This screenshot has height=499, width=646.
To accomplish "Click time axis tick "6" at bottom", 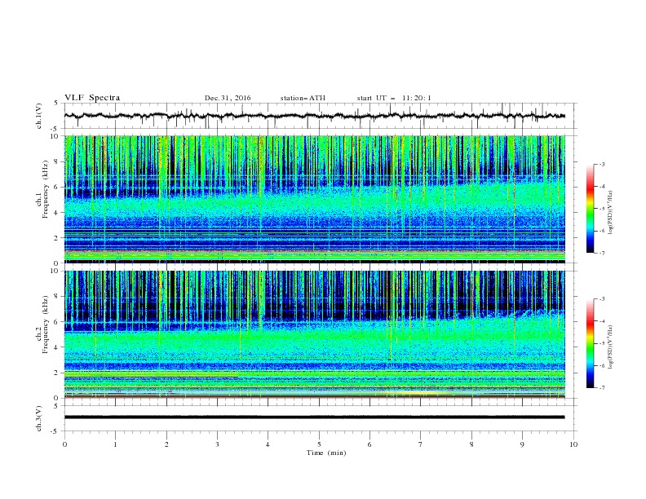I will tap(369, 444).
